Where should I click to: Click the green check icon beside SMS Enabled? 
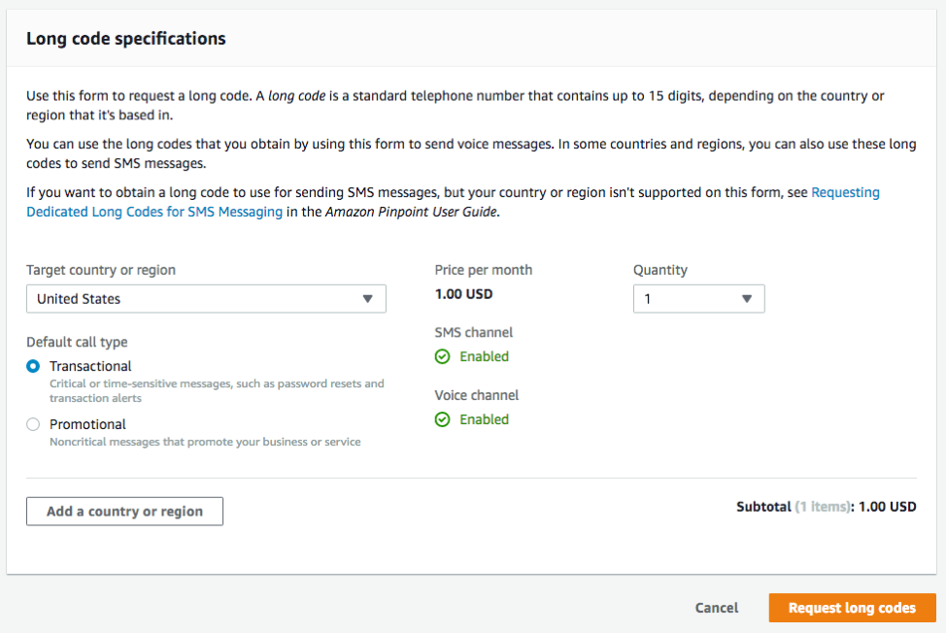[x=443, y=356]
